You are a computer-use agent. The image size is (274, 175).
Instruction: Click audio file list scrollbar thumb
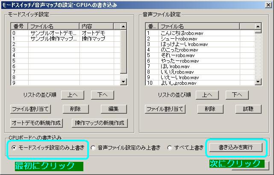[258, 32]
